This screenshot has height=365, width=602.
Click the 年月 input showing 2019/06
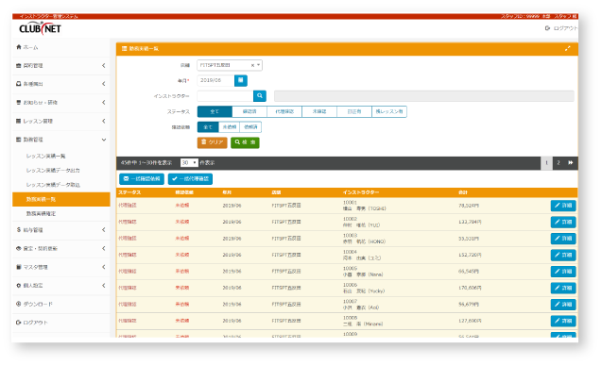215,80
